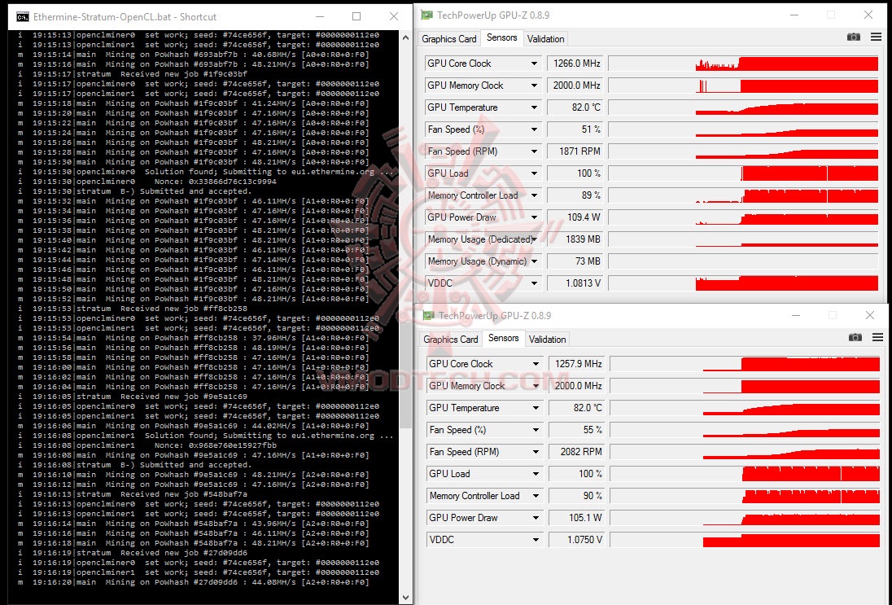The height and width of the screenshot is (605, 892).
Task: Open the hamburger menu in bottom GPU-Z window
Action: pyautogui.click(x=878, y=337)
